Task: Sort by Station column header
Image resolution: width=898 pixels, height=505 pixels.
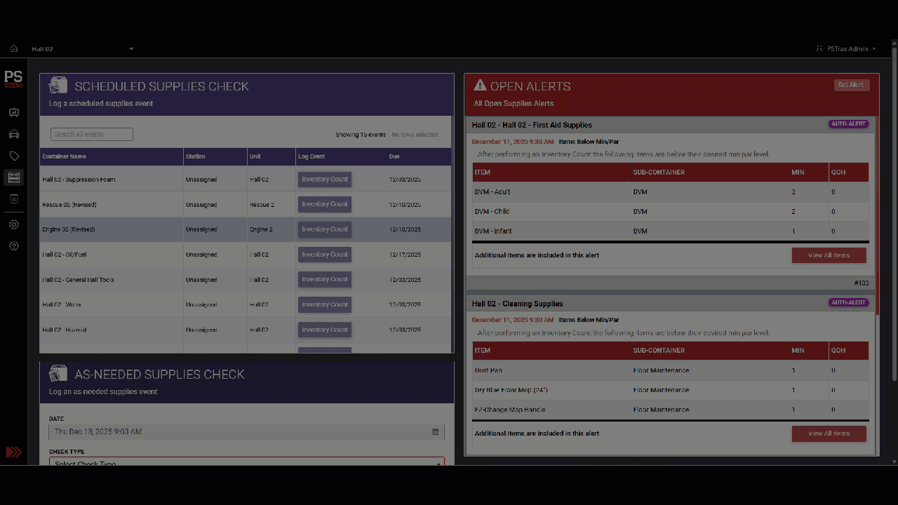Action: tap(215, 156)
